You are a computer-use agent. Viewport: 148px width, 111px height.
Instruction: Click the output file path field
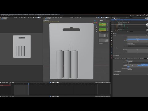(130, 59)
